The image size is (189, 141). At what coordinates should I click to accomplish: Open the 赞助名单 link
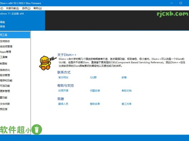tap(95, 104)
